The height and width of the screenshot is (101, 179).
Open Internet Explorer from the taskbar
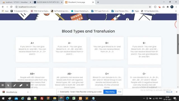(23, 98)
